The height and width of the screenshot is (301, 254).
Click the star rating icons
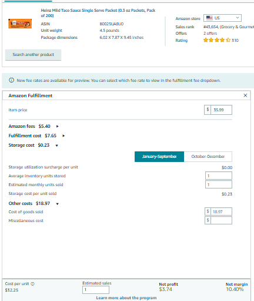coord(217,40)
